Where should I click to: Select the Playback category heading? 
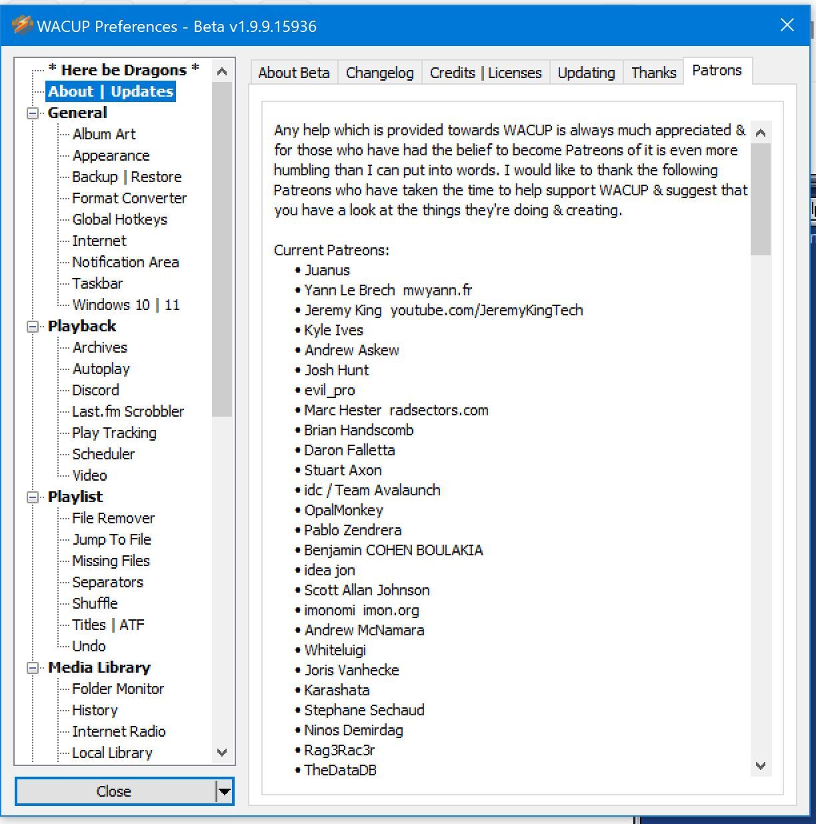point(82,326)
